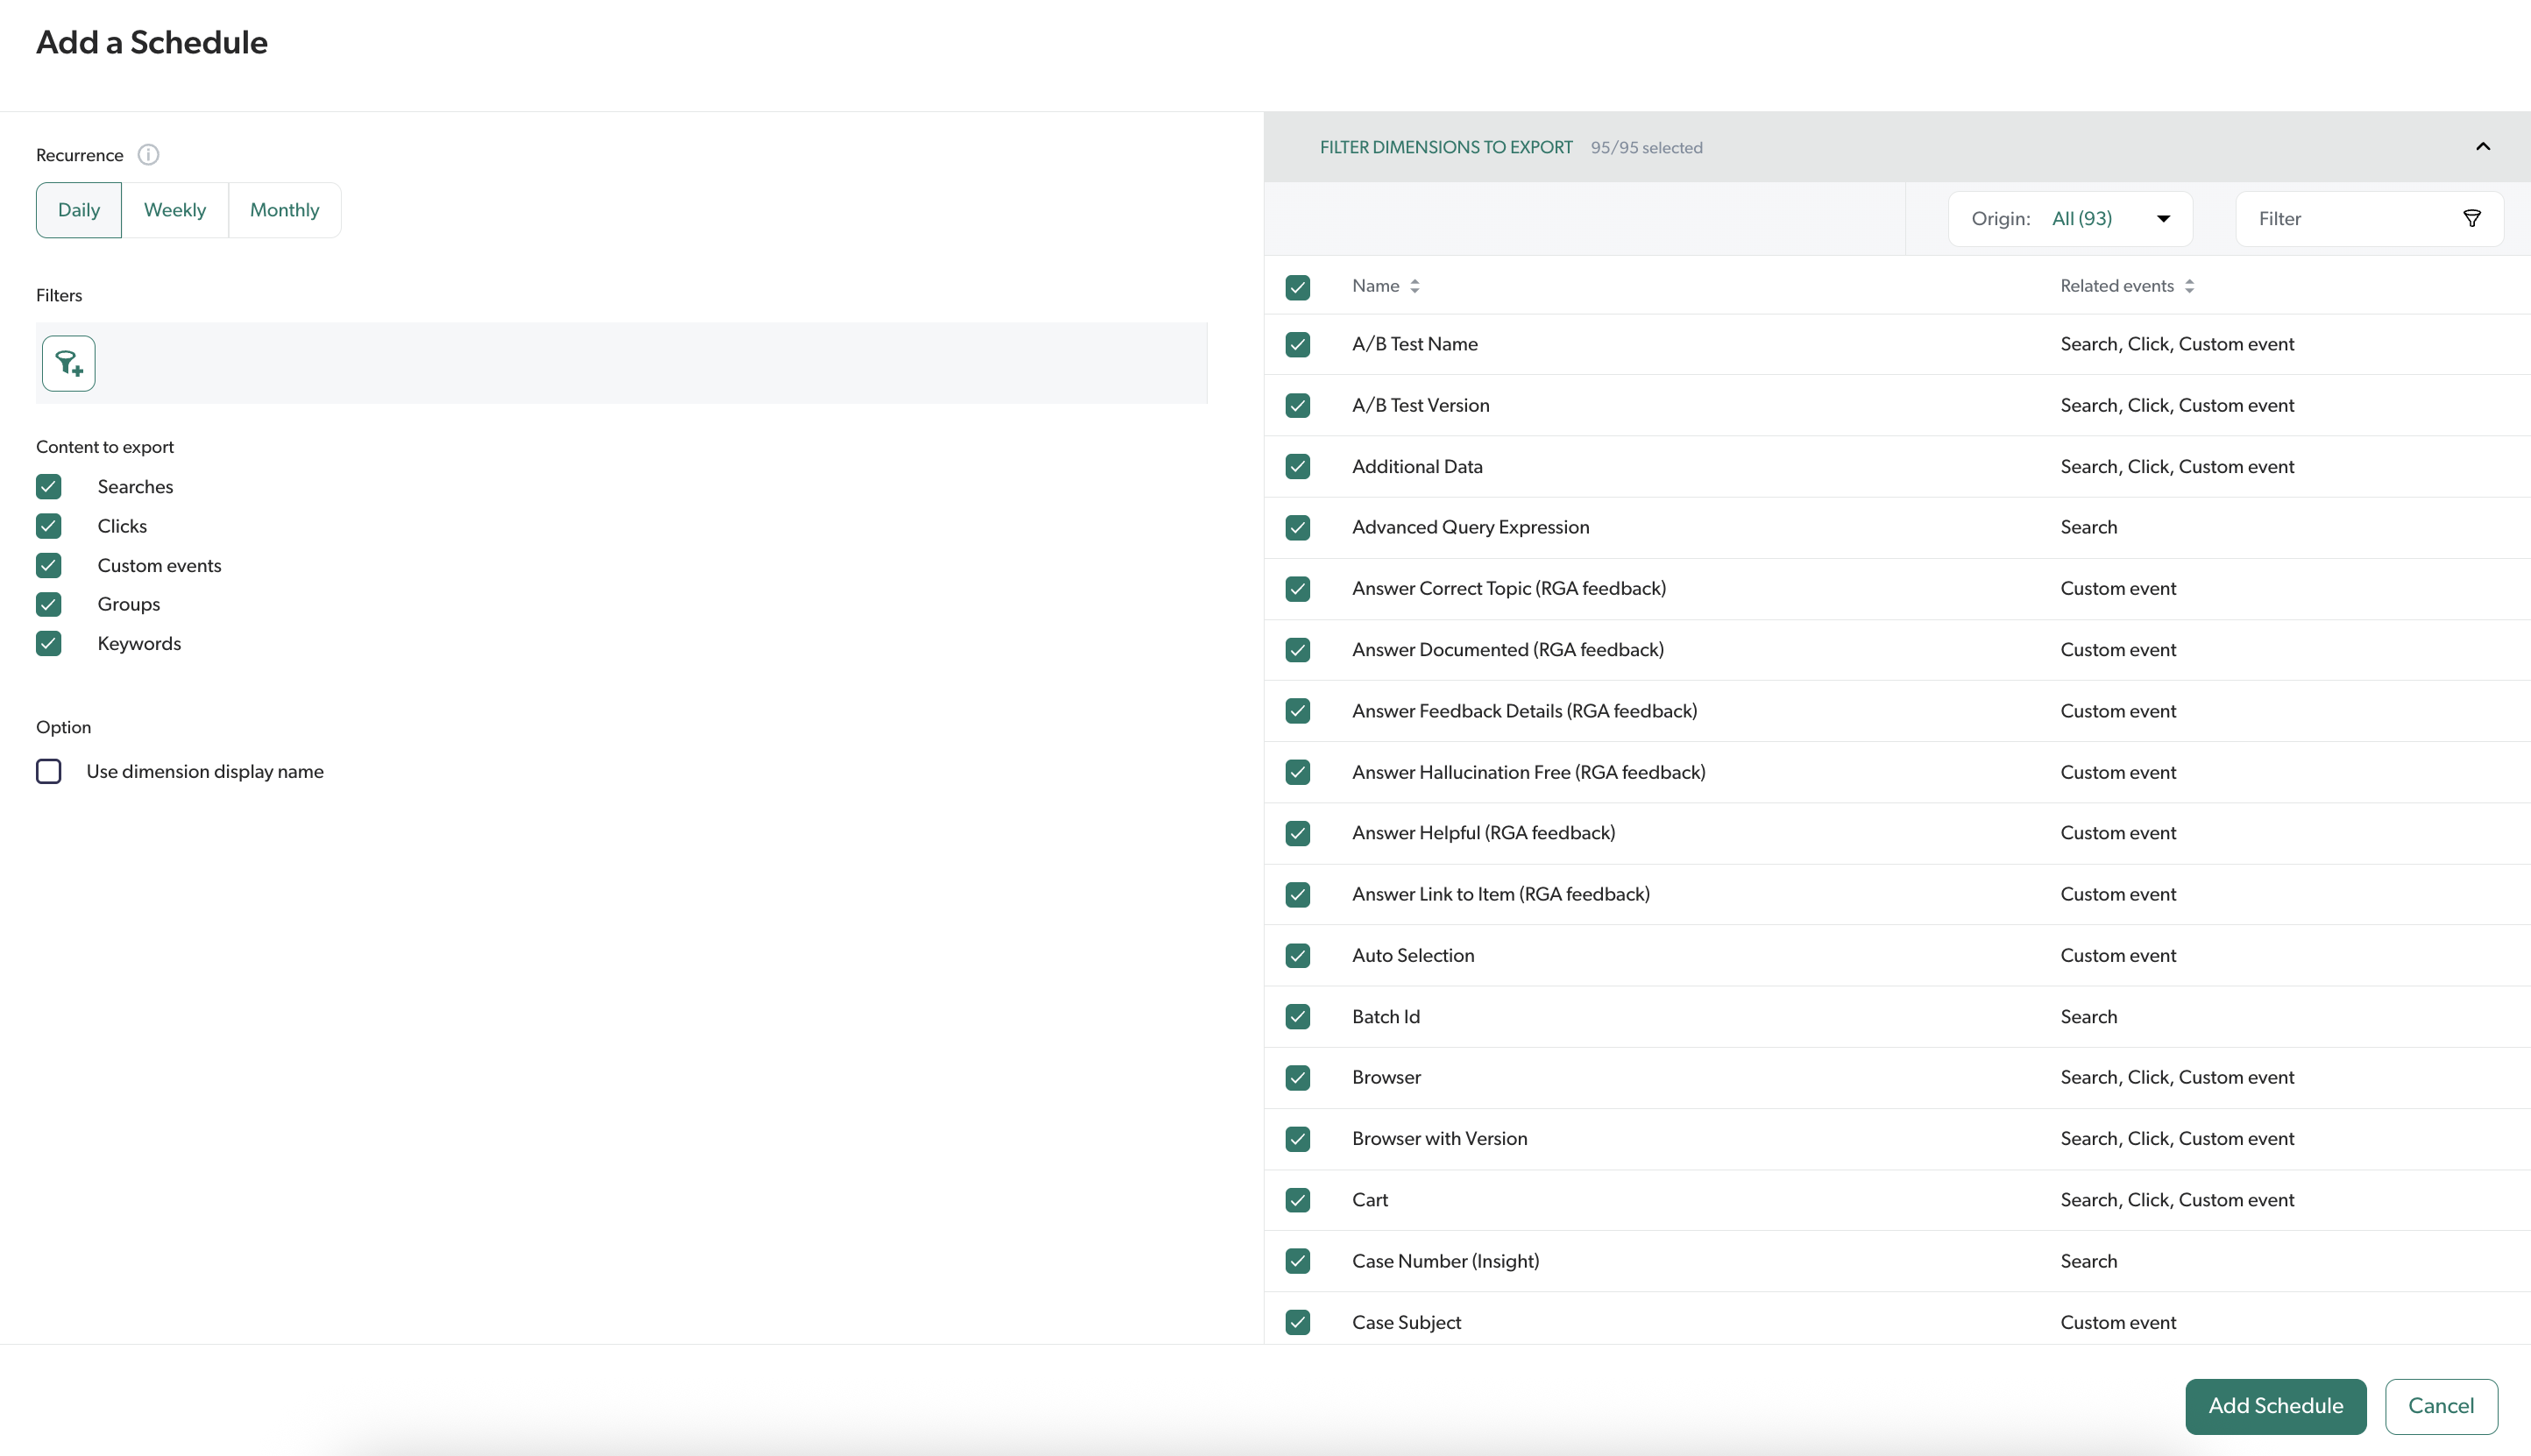The image size is (2531, 1456).
Task: Click the 'Auto Selection' row text
Action: pyautogui.click(x=1413, y=955)
